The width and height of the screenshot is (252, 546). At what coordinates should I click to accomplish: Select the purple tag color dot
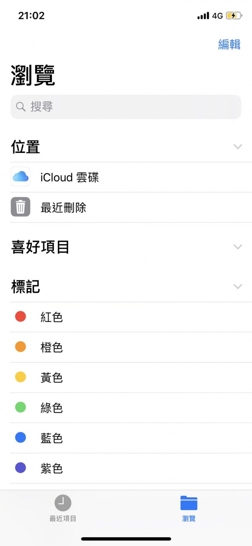20,468
